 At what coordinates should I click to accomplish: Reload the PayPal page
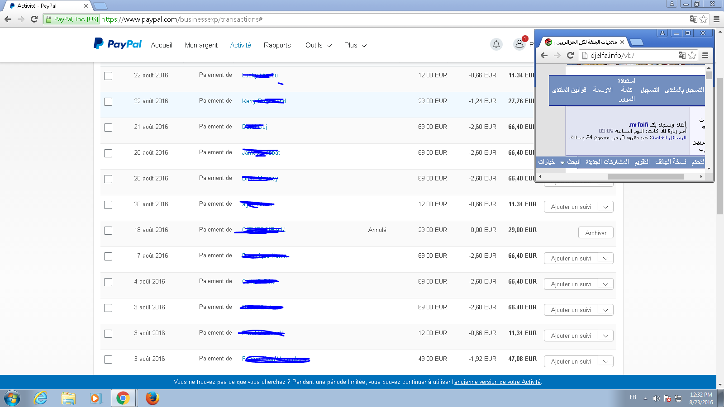[34, 19]
